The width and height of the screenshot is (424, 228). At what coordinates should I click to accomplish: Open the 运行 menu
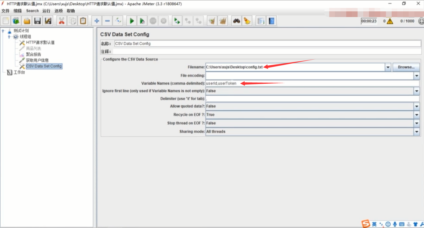pyautogui.click(x=46, y=11)
